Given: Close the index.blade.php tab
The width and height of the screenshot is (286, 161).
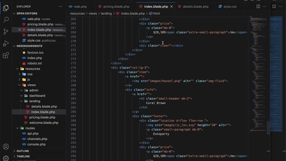Looking at the screenshot, I should click(x=172, y=7).
